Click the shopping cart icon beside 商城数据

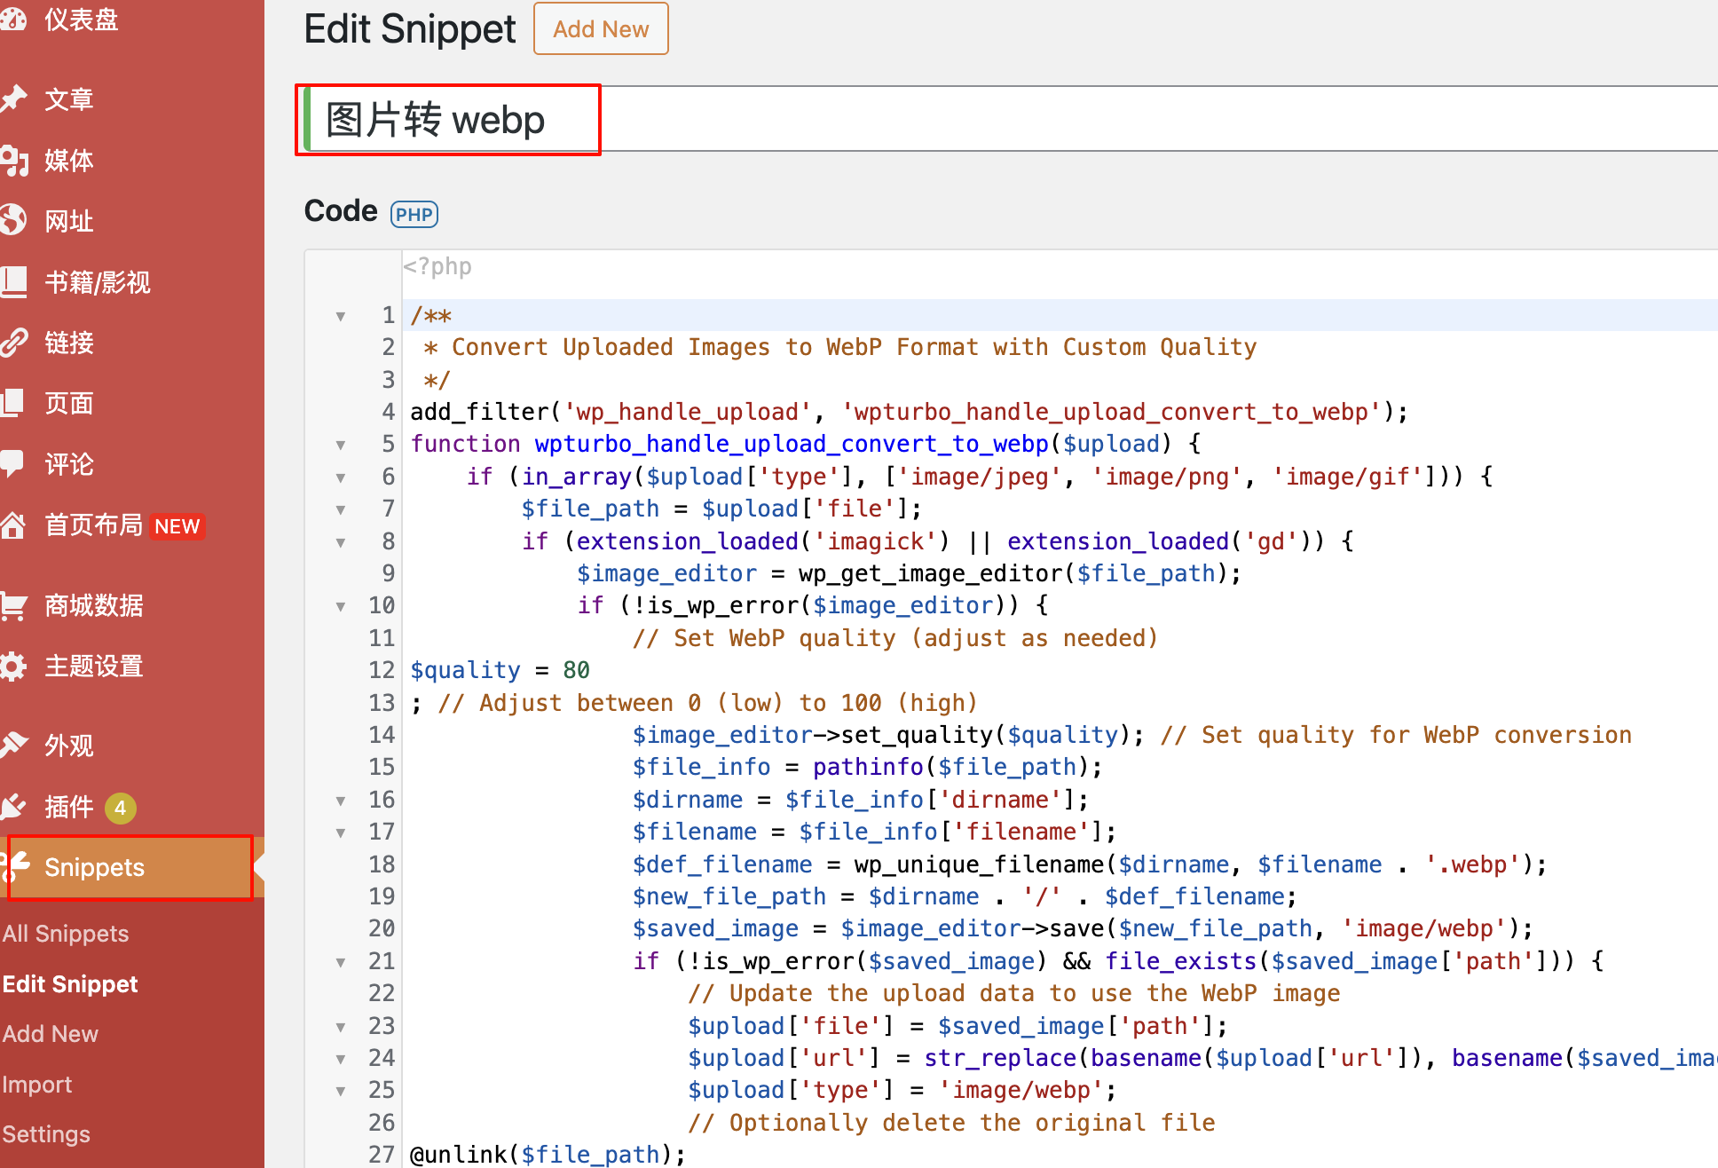click(12, 605)
